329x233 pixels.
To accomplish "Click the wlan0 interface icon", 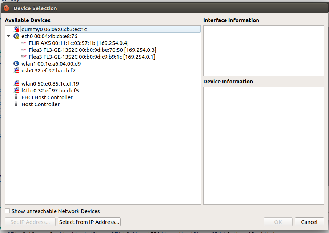I will coord(16,84).
